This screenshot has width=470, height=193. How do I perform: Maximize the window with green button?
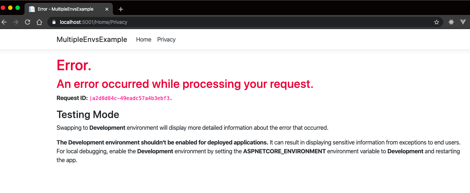pos(18,8)
